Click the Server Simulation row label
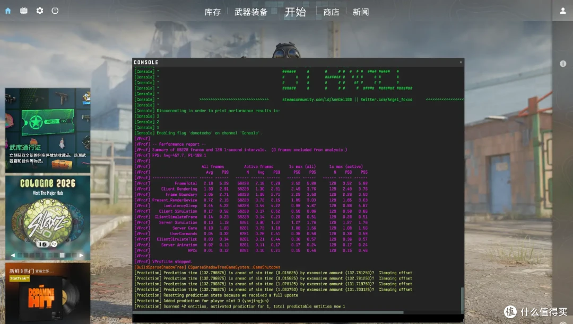This screenshot has width=573, height=324. [x=178, y=222]
